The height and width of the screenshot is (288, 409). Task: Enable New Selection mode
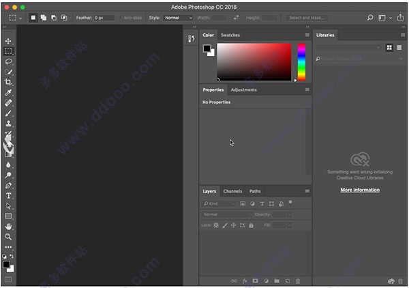click(x=33, y=18)
